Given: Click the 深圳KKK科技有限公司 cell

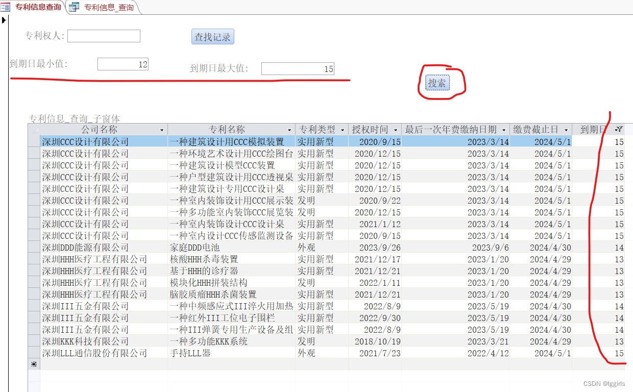Looking at the screenshot, I should point(104,341).
